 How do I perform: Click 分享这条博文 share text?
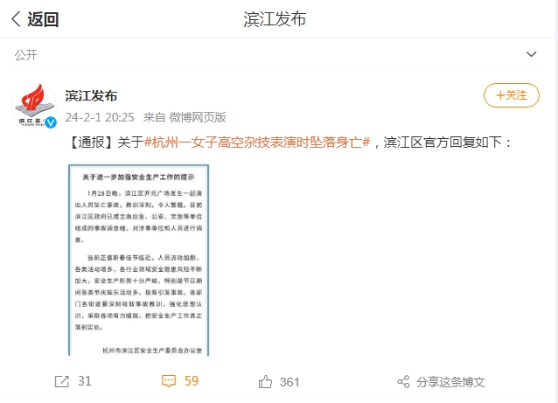pos(450,382)
